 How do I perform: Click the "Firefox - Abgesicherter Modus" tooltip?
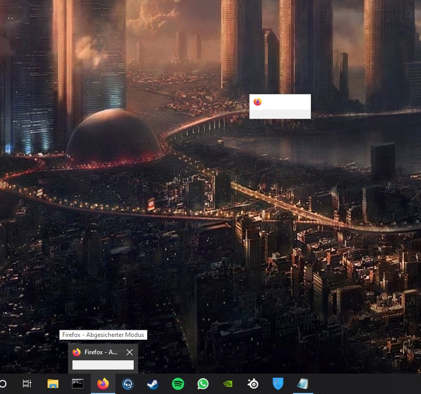click(104, 335)
